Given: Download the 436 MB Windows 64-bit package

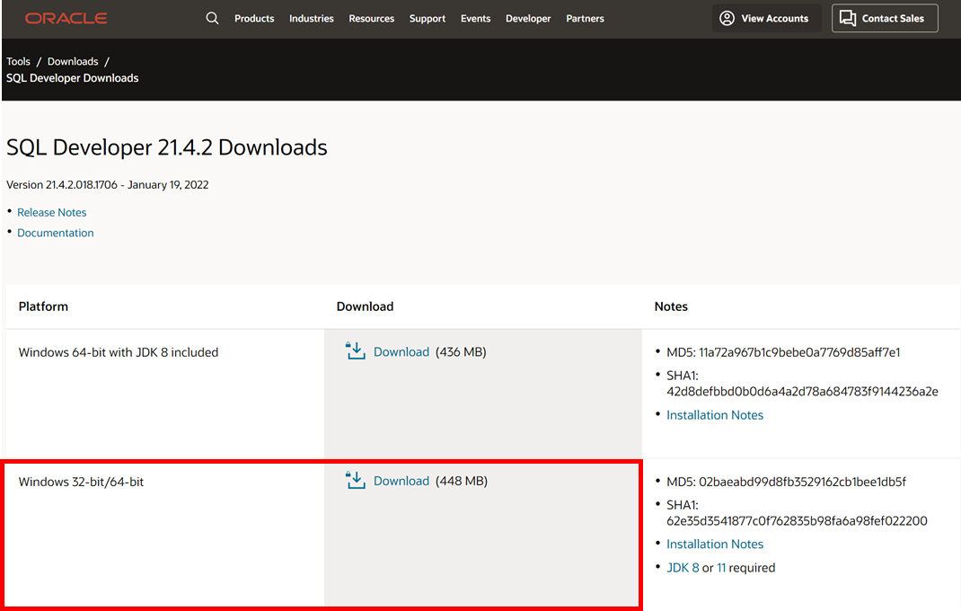Looking at the screenshot, I should 401,351.
